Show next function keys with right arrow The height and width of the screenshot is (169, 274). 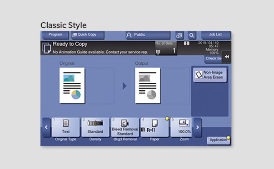tap(198, 127)
